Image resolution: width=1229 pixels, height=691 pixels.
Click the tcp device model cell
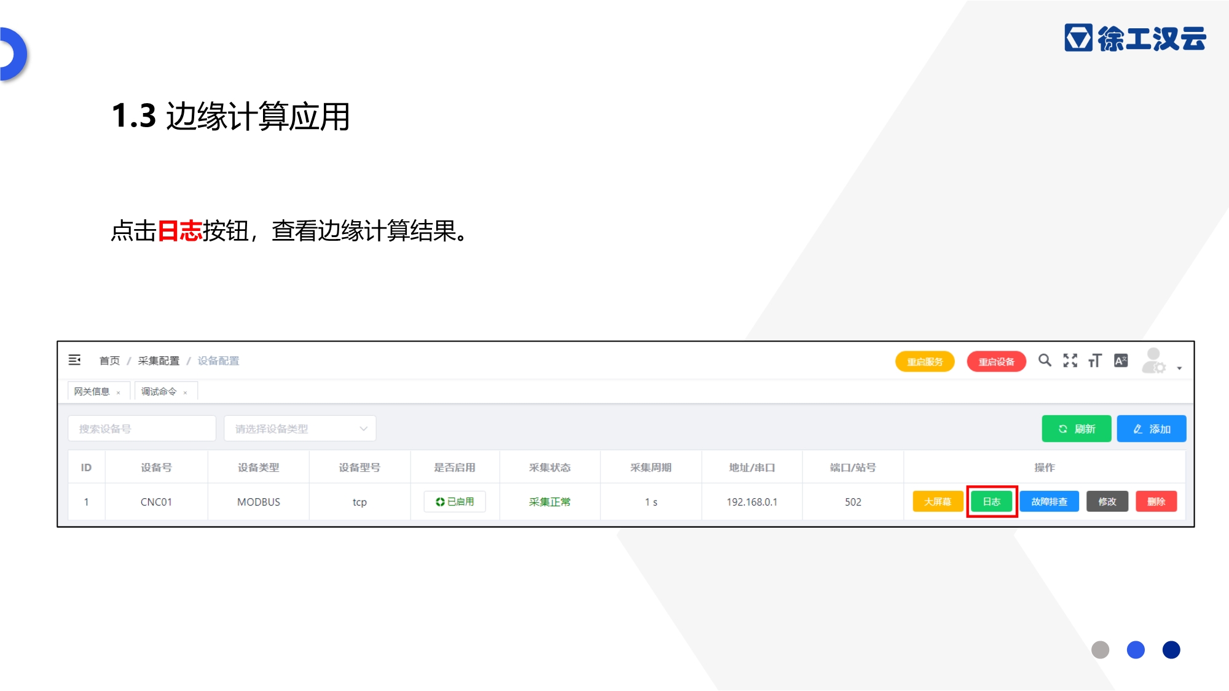click(359, 502)
